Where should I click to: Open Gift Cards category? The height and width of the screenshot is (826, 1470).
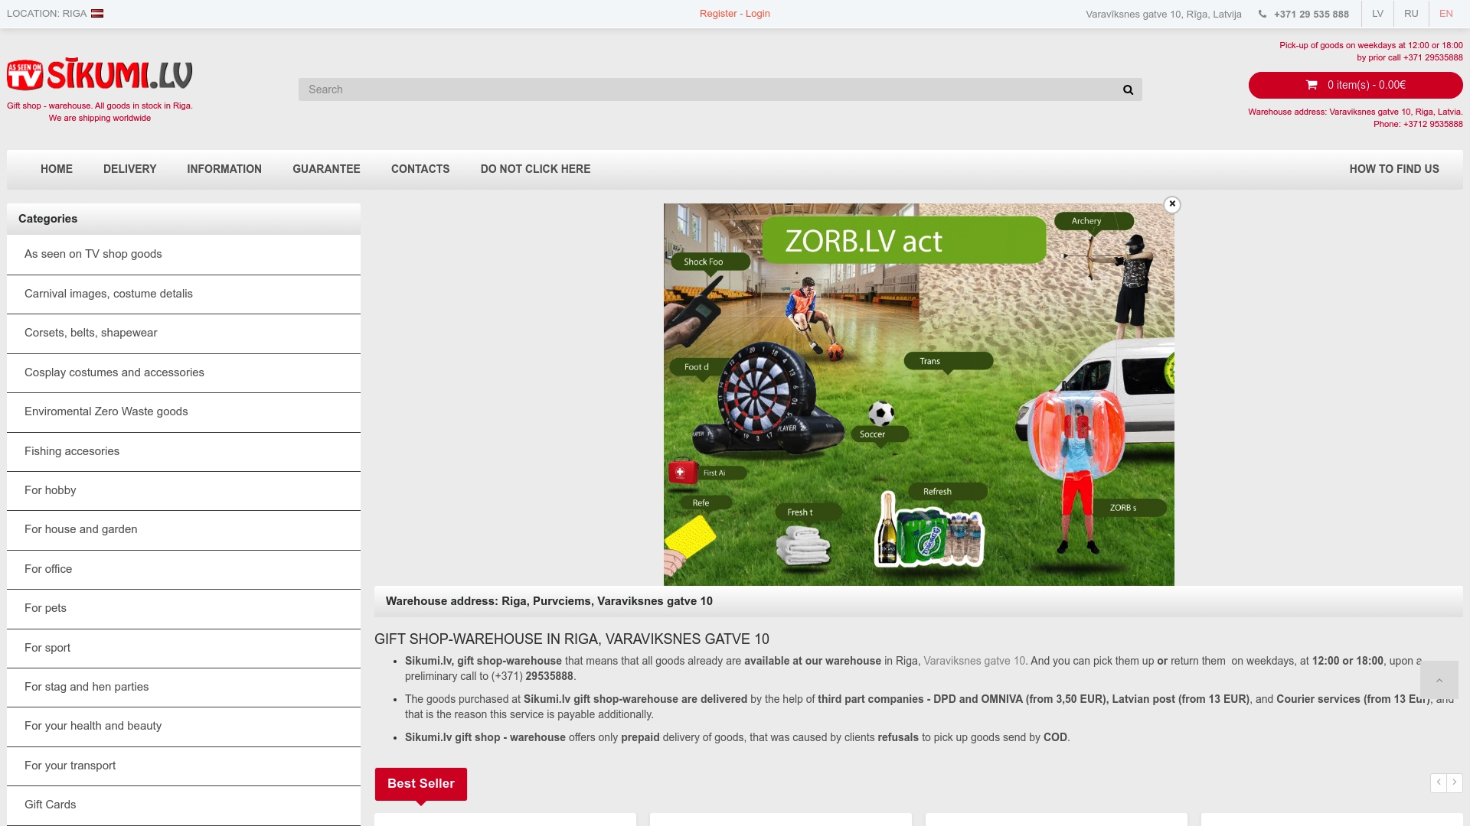click(184, 805)
